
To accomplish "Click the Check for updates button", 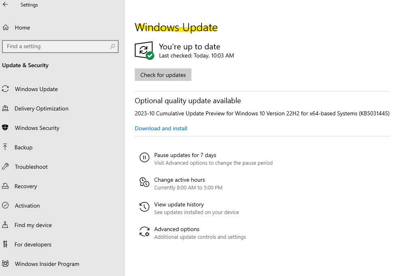I will click(163, 75).
